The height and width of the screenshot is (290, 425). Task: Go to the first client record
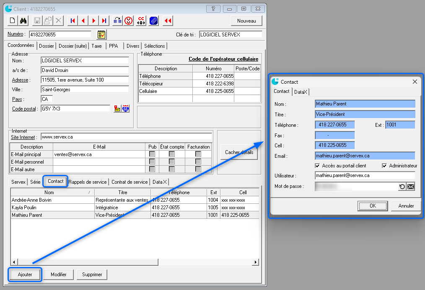[73, 21]
